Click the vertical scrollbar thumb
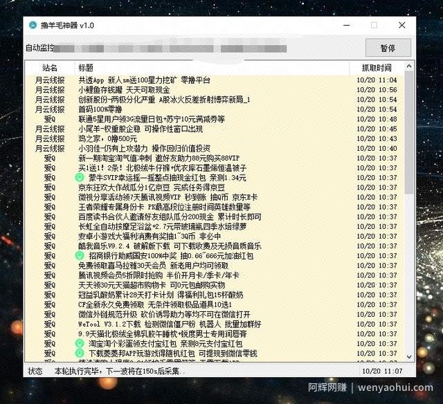The width and height of the screenshot is (443, 404). [x=409, y=132]
